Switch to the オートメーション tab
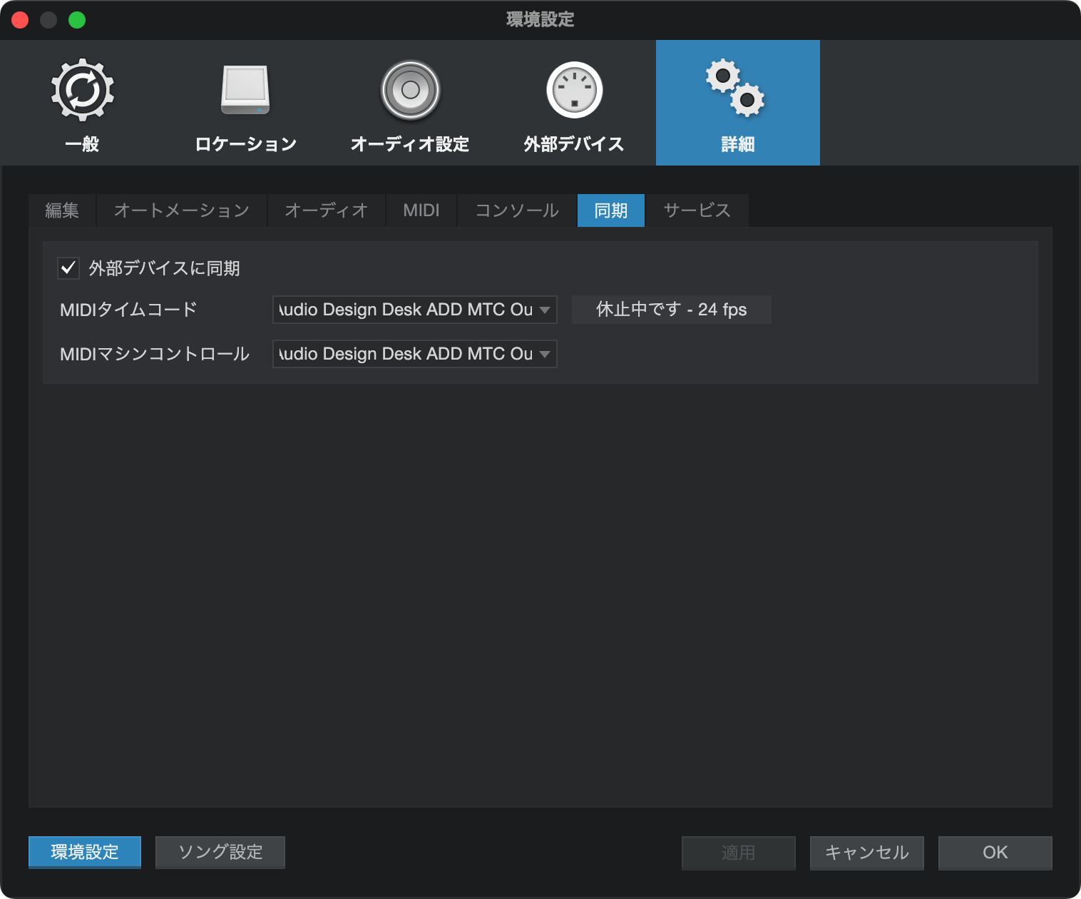The height and width of the screenshot is (899, 1081). (x=182, y=210)
